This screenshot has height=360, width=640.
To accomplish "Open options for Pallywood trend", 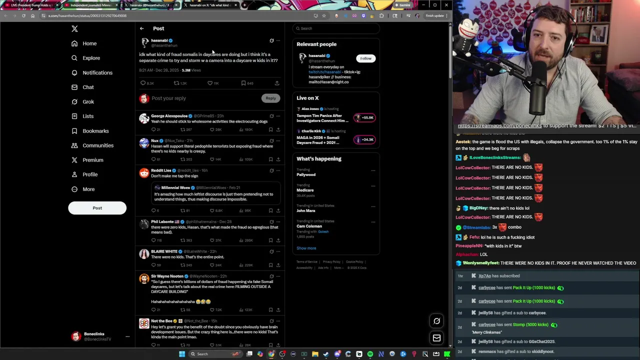I will [x=373, y=170].
